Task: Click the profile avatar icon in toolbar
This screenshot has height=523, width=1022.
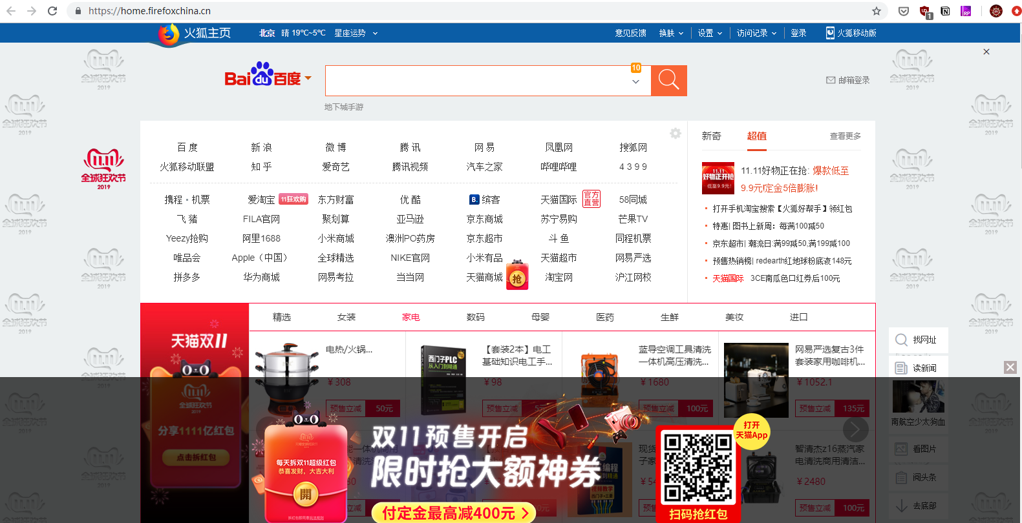Action: click(x=996, y=11)
